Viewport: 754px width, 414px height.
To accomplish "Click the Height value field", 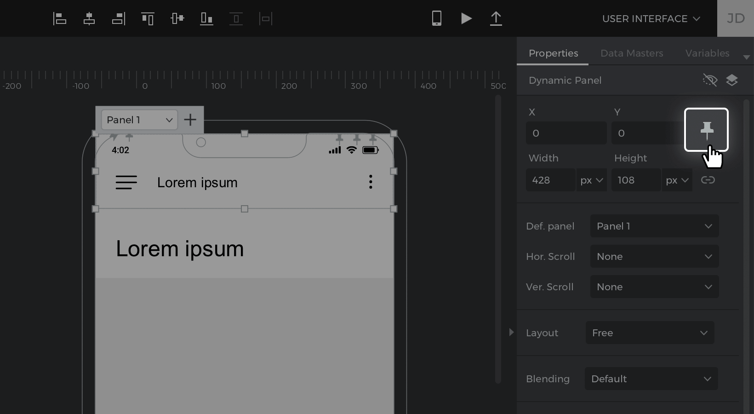I will pos(636,180).
